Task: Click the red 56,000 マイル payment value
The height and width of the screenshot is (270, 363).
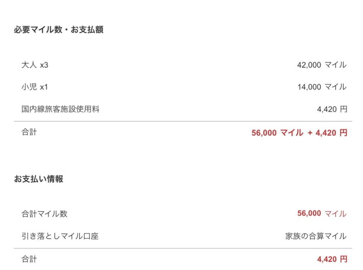Action: [322, 213]
